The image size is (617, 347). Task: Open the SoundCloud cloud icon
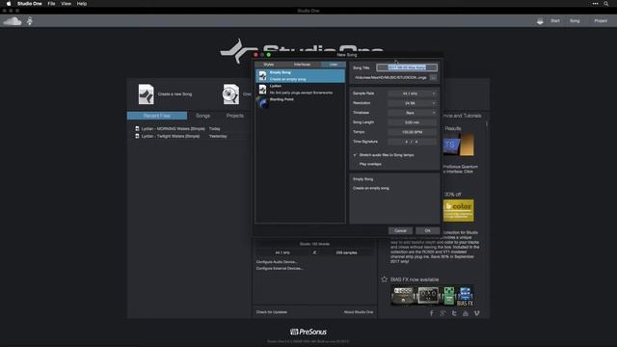tap(13, 21)
